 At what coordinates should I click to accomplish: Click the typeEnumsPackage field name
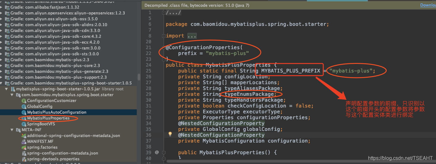point(249,94)
